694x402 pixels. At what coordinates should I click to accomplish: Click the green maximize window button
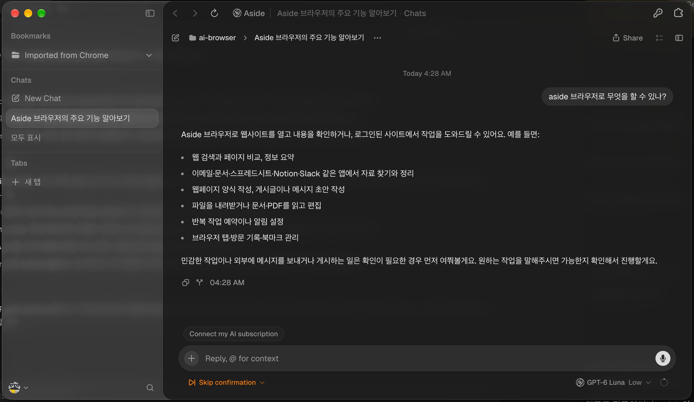[41, 13]
